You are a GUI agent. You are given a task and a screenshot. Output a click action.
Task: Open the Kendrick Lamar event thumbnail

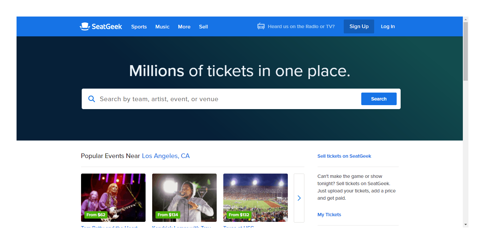click(184, 198)
